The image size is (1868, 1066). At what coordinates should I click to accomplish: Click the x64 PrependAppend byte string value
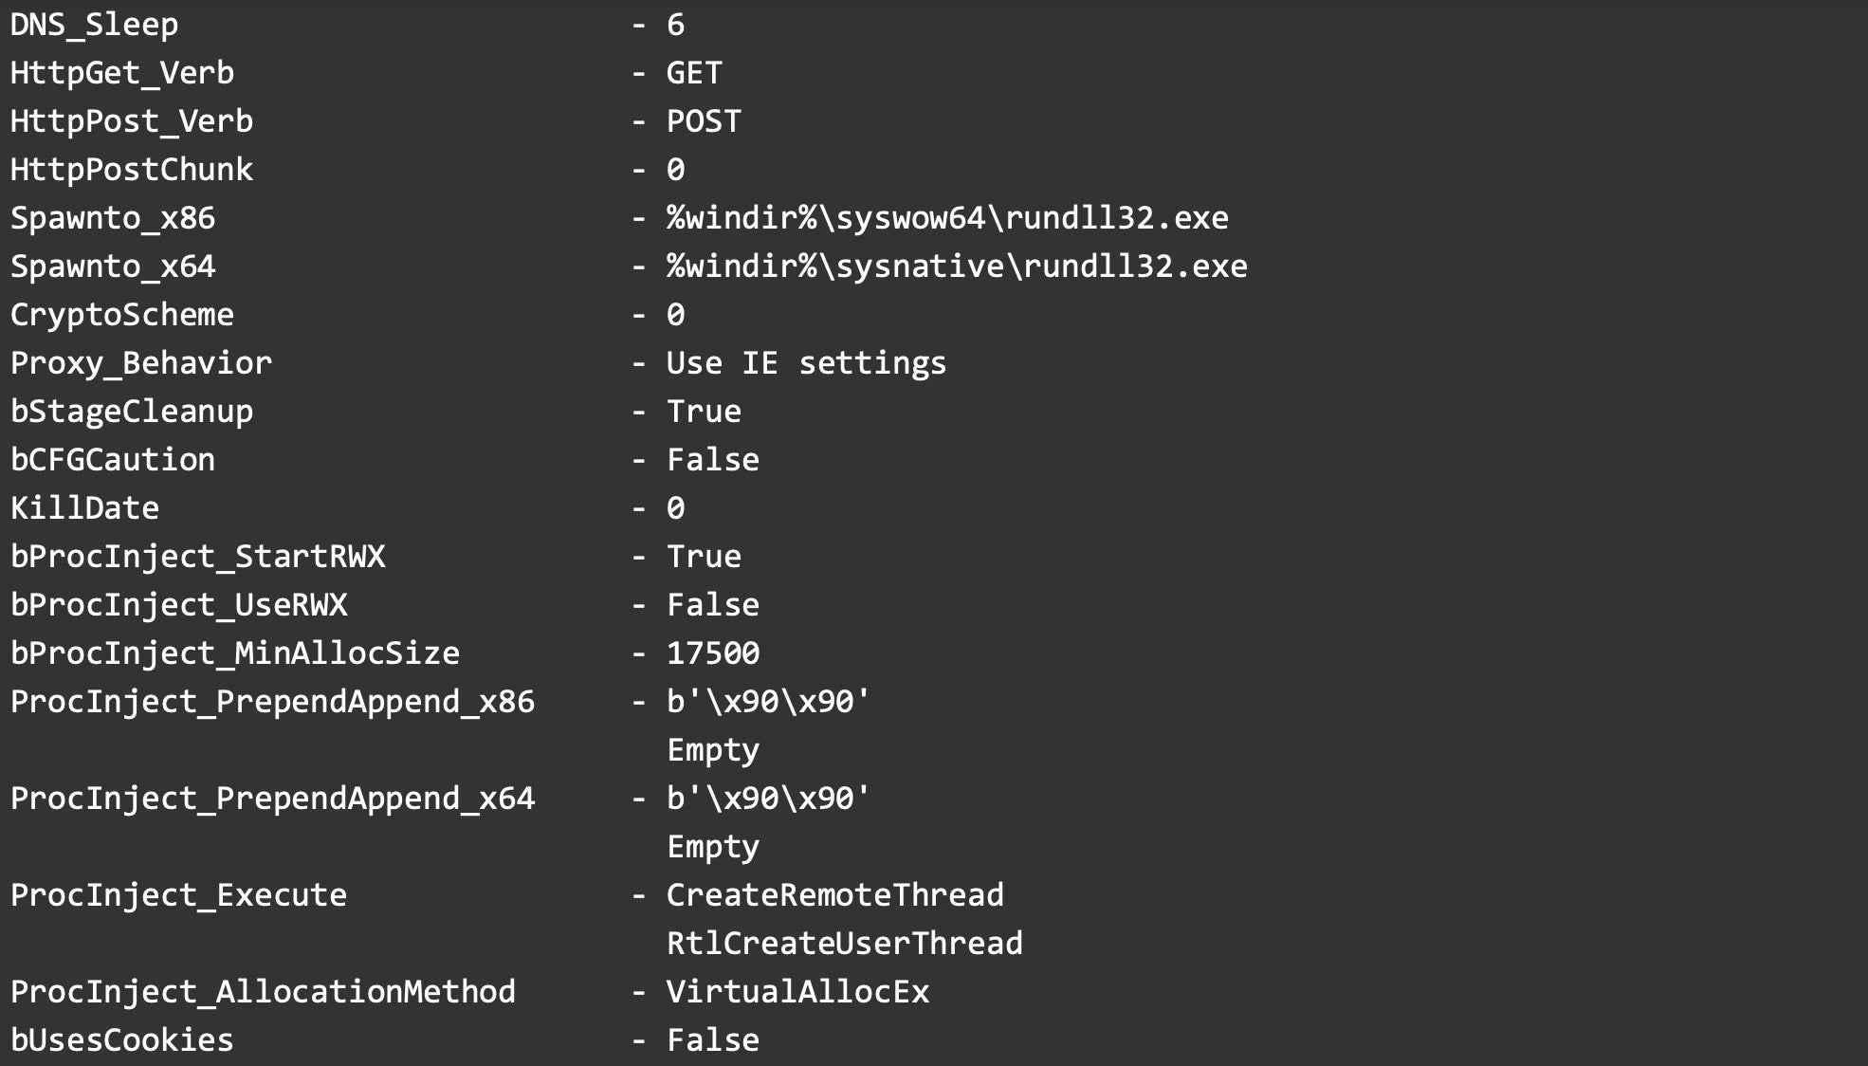click(768, 799)
